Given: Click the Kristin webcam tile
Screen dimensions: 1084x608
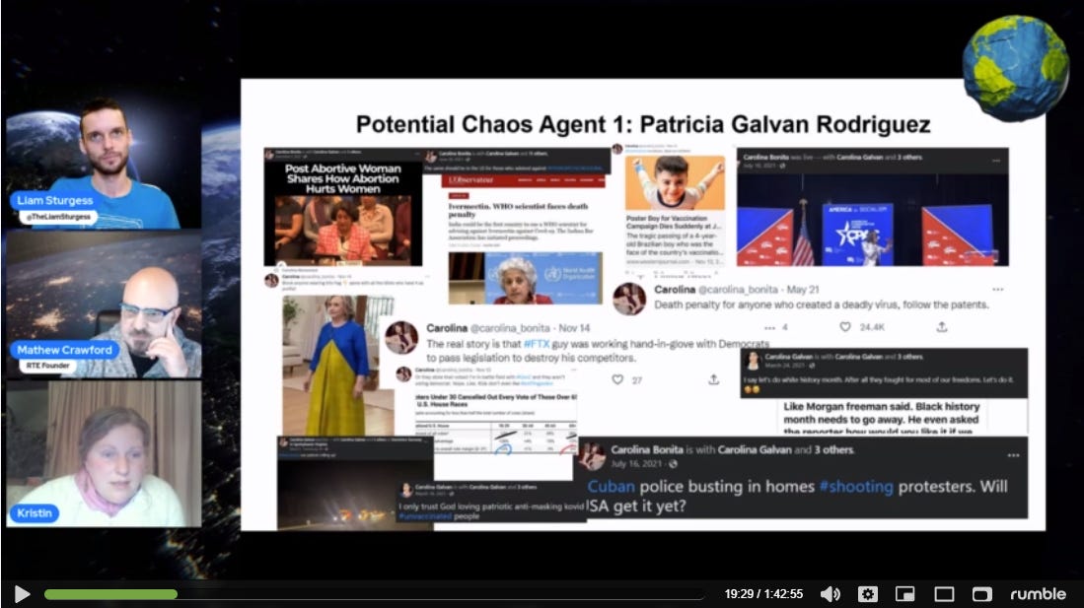Looking at the screenshot, I should 104,454.
